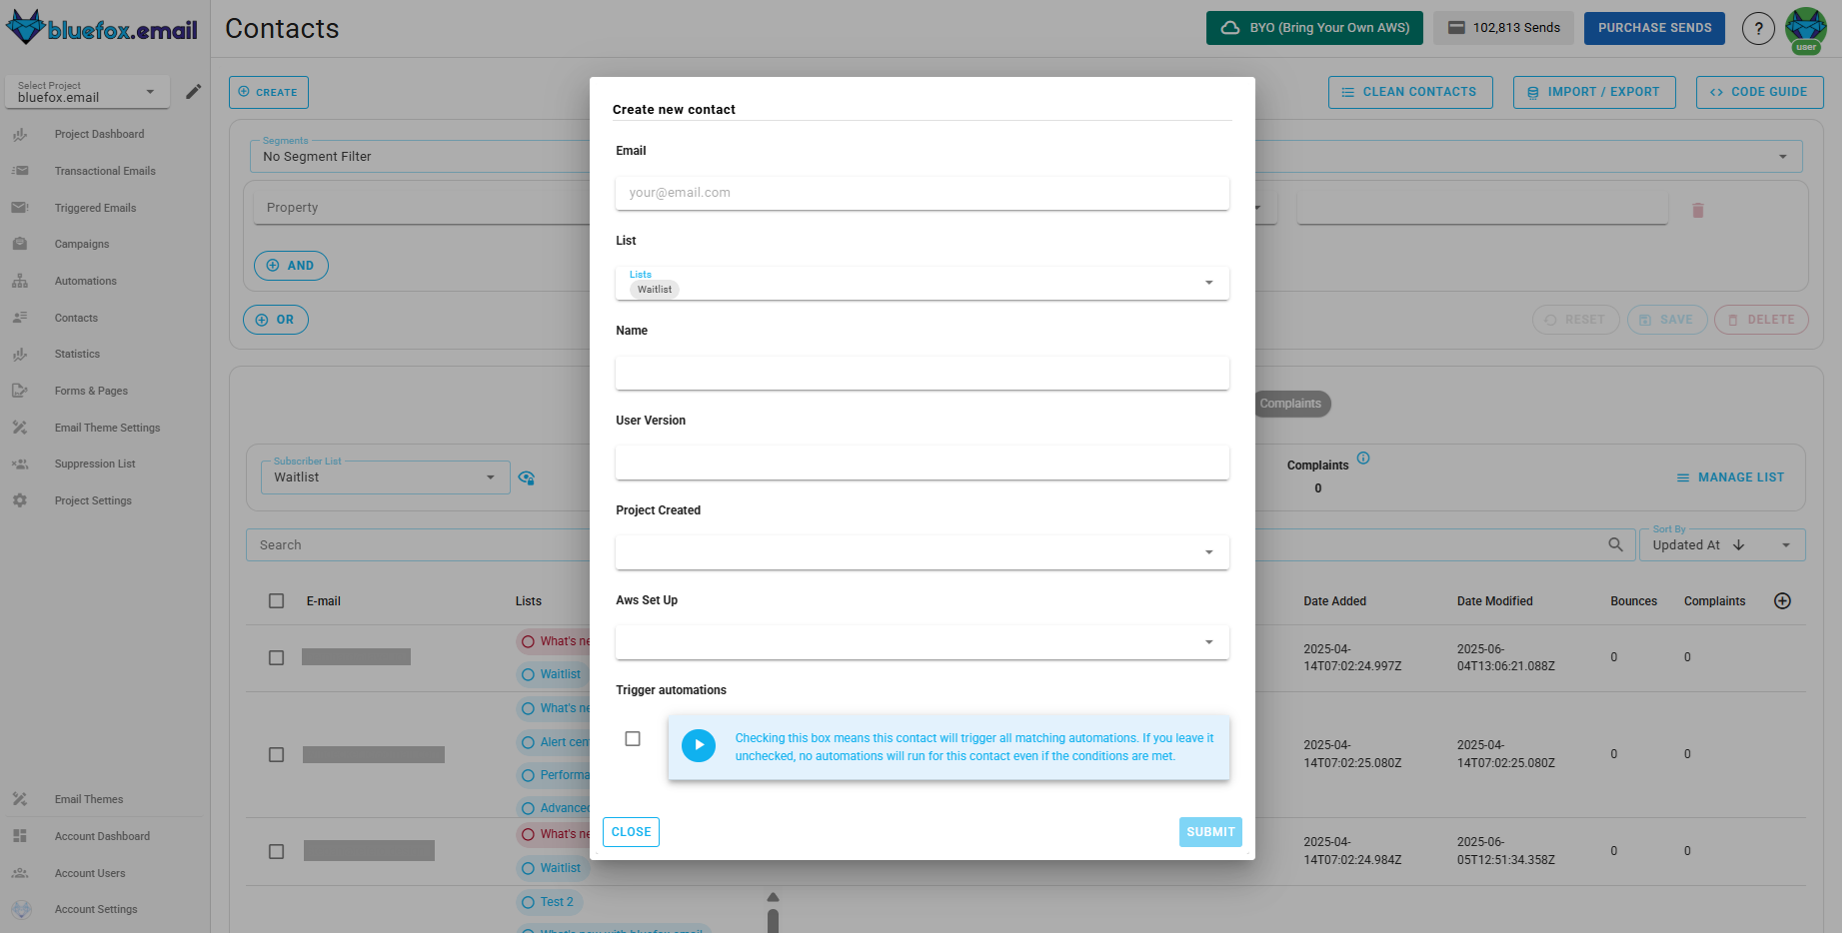Click the CLOSE button in the dialog
The width and height of the screenshot is (1842, 933).
click(631, 831)
